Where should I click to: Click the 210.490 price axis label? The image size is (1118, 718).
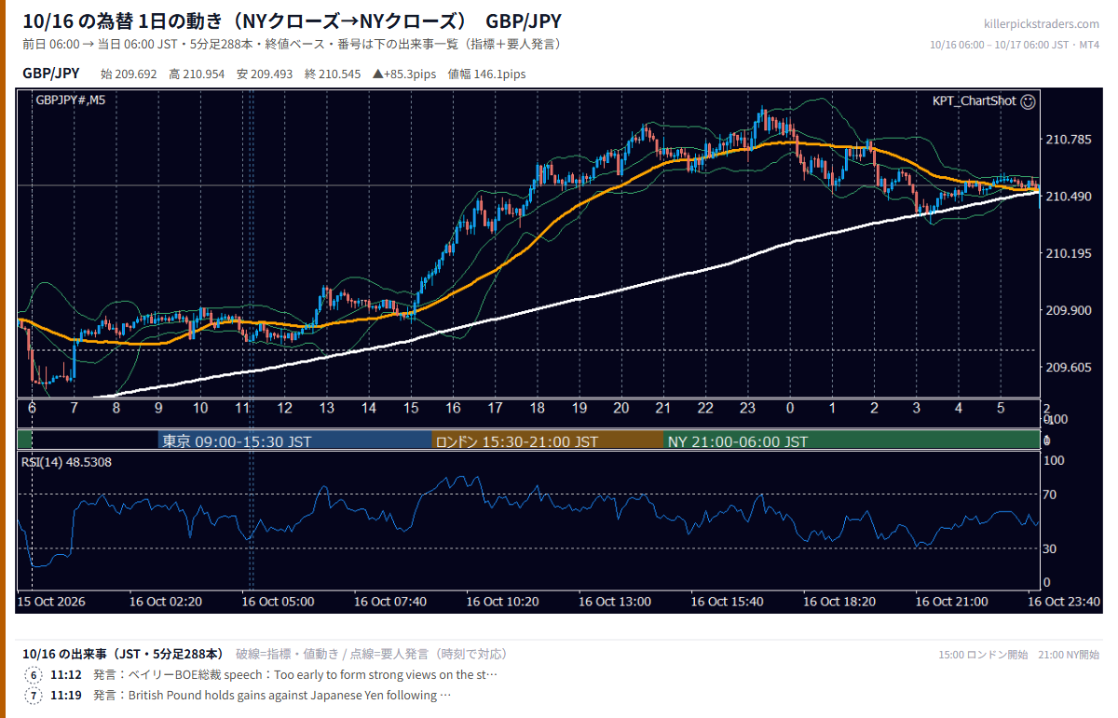click(1069, 197)
